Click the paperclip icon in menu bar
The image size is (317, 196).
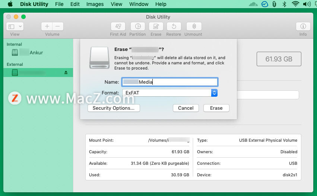coord(274,4)
